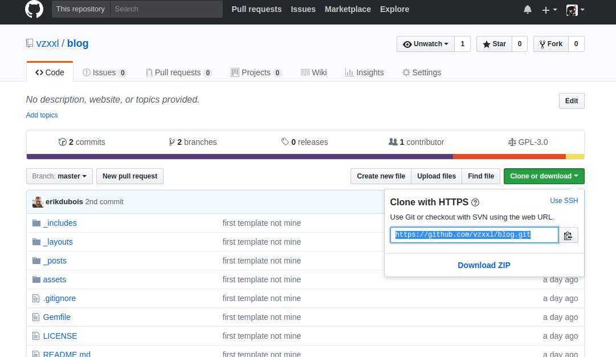The image size is (616, 357).
Task: Click the GPL-3.0 license scale icon
Action: 515,142
